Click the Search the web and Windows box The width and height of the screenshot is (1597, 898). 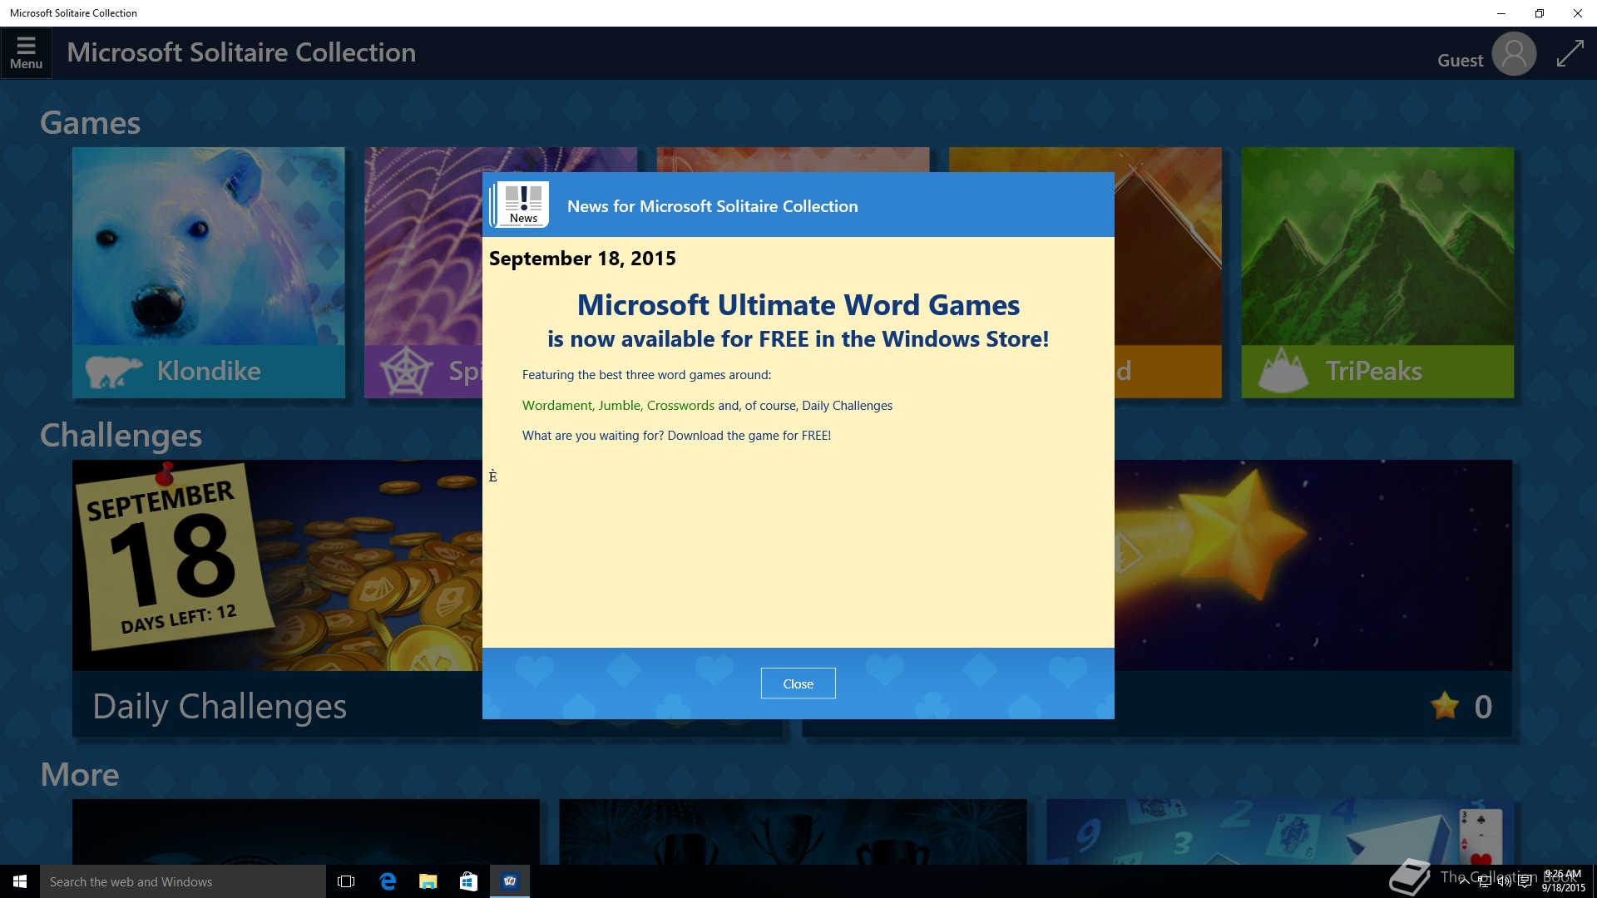(183, 881)
